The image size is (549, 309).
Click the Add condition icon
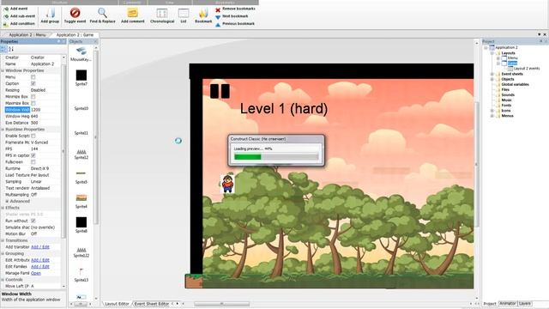(x=6, y=24)
